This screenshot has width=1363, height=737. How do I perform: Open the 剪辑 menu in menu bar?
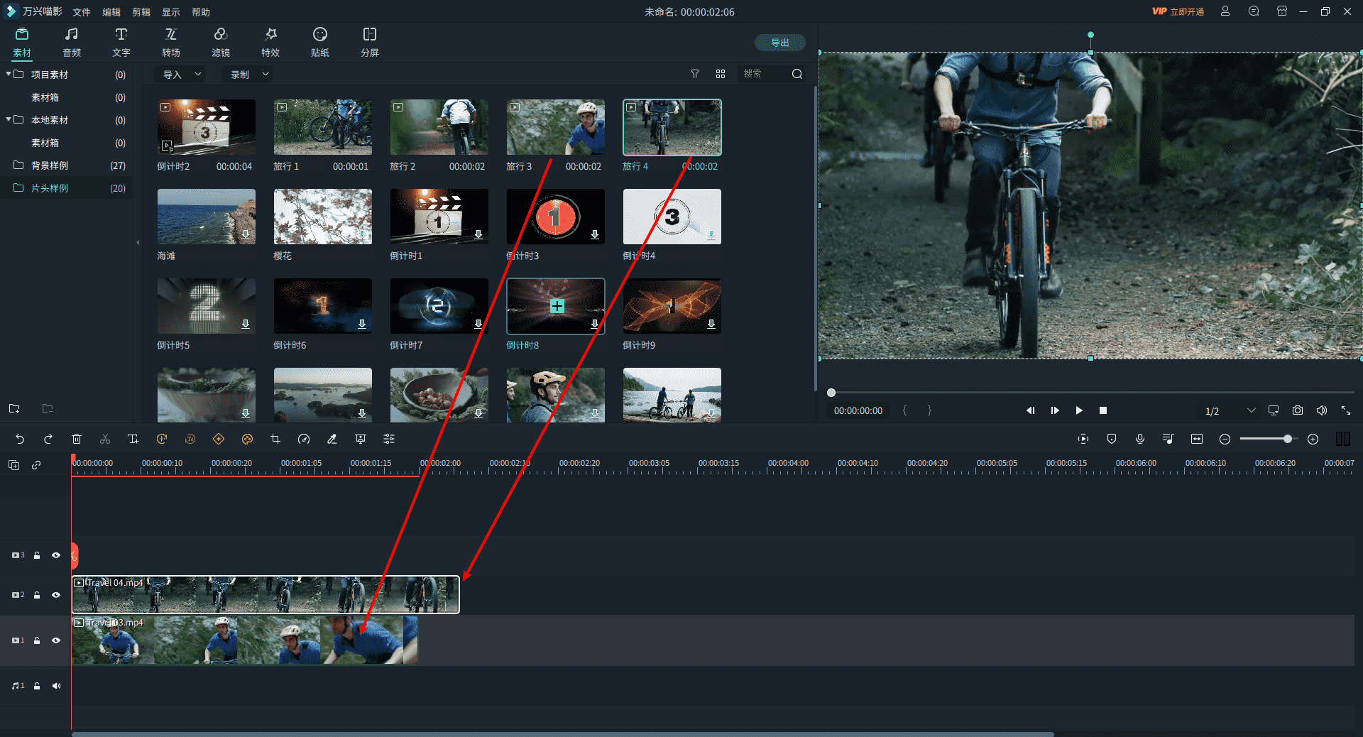click(x=141, y=12)
